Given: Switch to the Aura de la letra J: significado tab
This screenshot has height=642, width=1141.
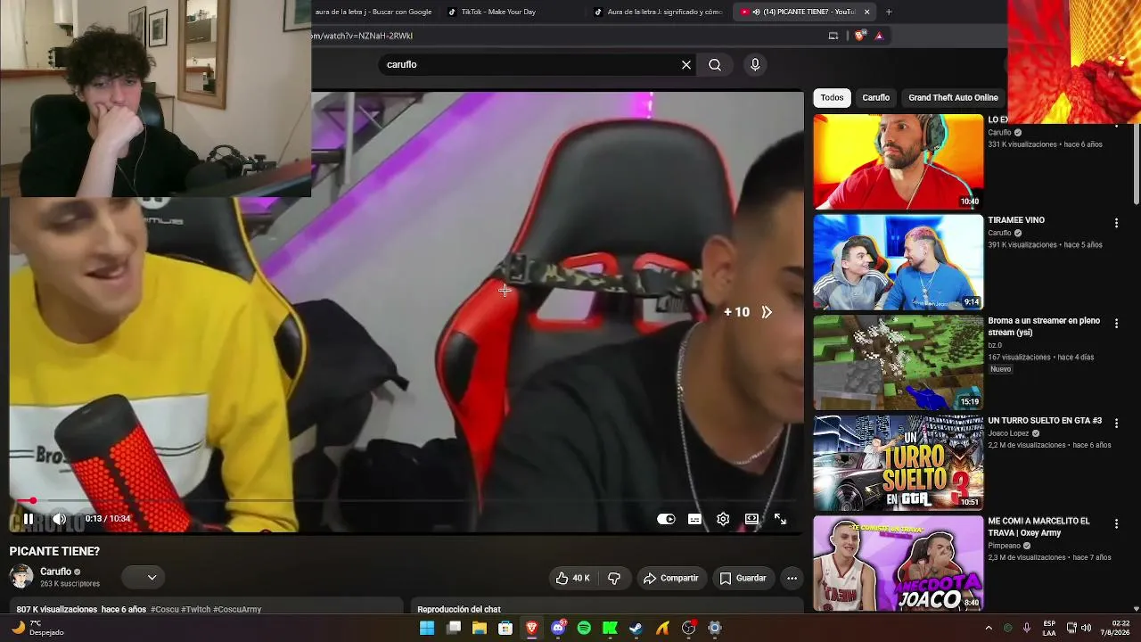Looking at the screenshot, I should tap(658, 12).
